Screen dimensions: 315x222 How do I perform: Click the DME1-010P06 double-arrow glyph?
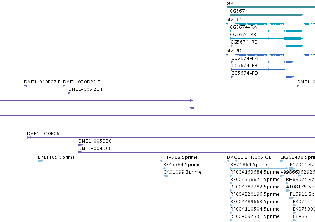[29, 137]
